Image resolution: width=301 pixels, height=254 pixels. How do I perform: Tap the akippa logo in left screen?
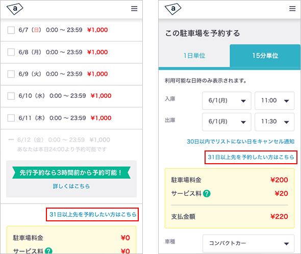point(15,9)
